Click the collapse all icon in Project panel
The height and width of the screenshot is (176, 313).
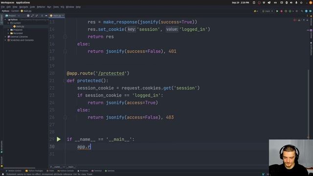(37, 16)
